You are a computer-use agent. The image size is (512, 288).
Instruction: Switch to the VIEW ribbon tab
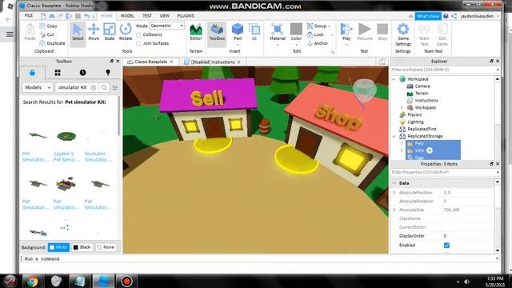click(164, 16)
